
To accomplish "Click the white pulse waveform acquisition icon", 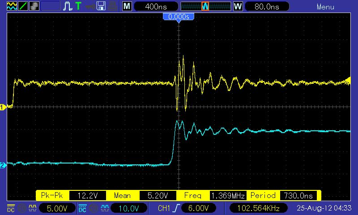I will tap(68, 6).
